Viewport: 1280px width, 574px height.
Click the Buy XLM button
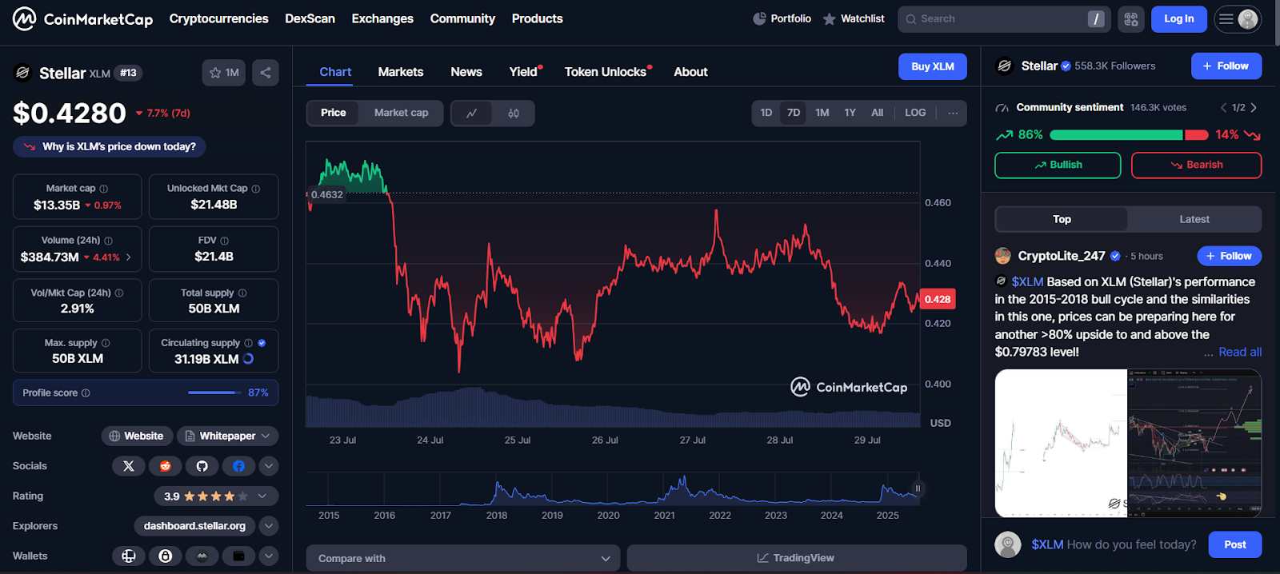point(933,66)
